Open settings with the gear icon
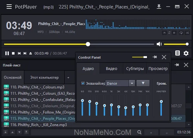The height and width of the screenshot is (138, 193). tap(186, 53)
